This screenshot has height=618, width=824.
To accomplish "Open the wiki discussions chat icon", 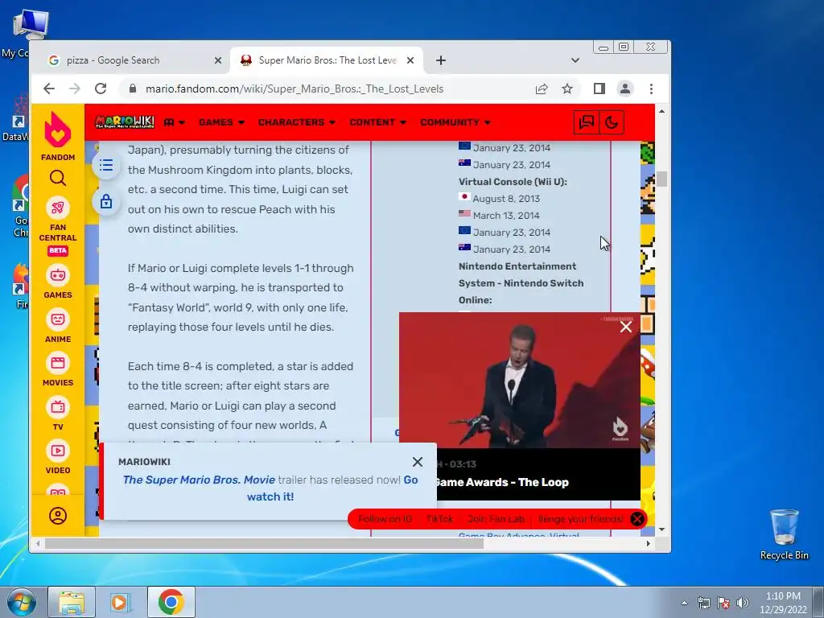I will (x=586, y=122).
